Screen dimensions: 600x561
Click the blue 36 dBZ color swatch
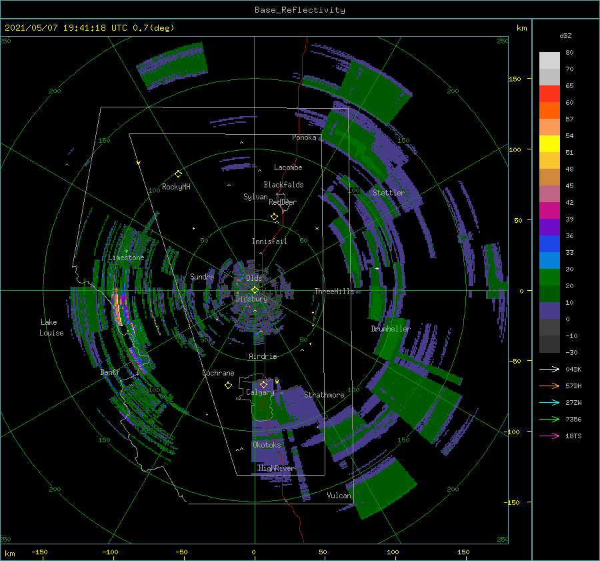[x=549, y=244]
